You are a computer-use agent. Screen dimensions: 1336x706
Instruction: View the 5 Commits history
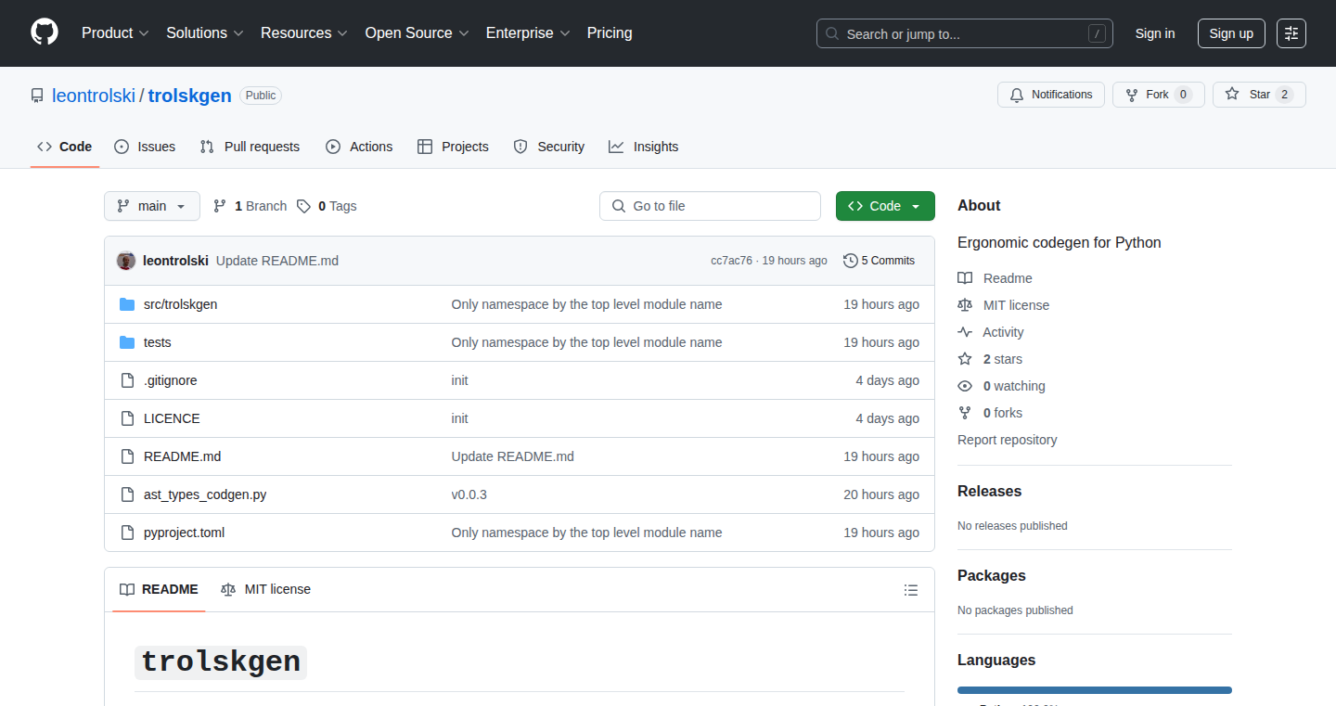click(880, 261)
